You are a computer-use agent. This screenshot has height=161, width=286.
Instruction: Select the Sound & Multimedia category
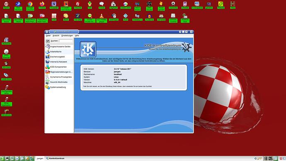pyautogui.click(x=59, y=82)
